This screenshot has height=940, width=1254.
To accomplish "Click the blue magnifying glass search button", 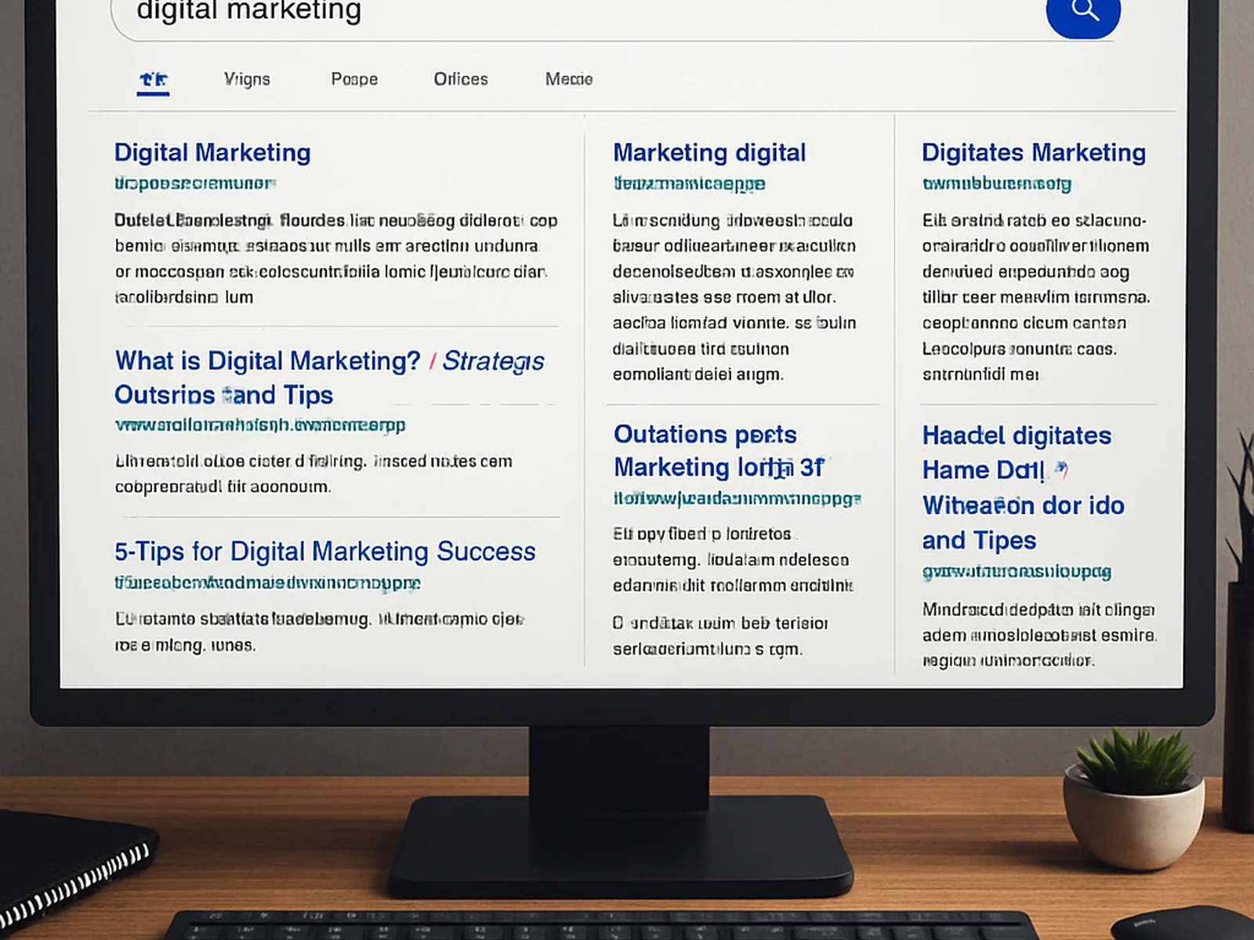I will coord(1084,12).
